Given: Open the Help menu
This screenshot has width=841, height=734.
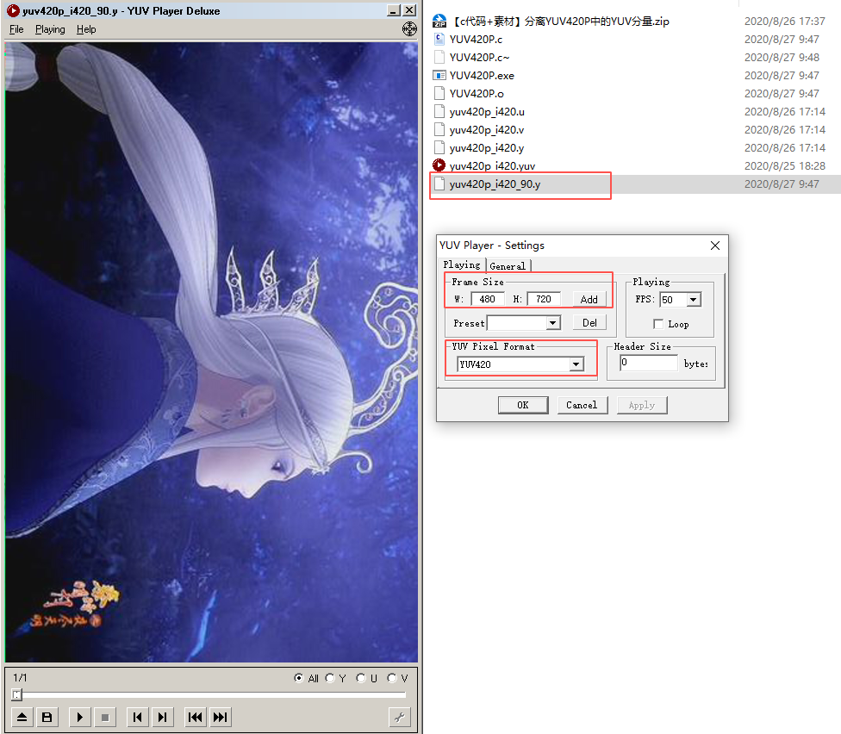Looking at the screenshot, I should pyautogui.click(x=86, y=29).
